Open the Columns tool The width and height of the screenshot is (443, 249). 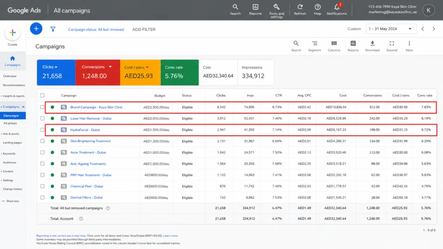pyautogui.click(x=334, y=46)
